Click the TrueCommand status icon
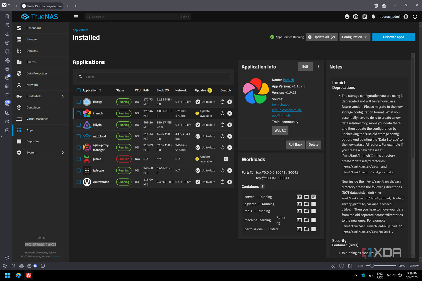The width and height of the screenshot is (422, 281). [x=356, y=17]
